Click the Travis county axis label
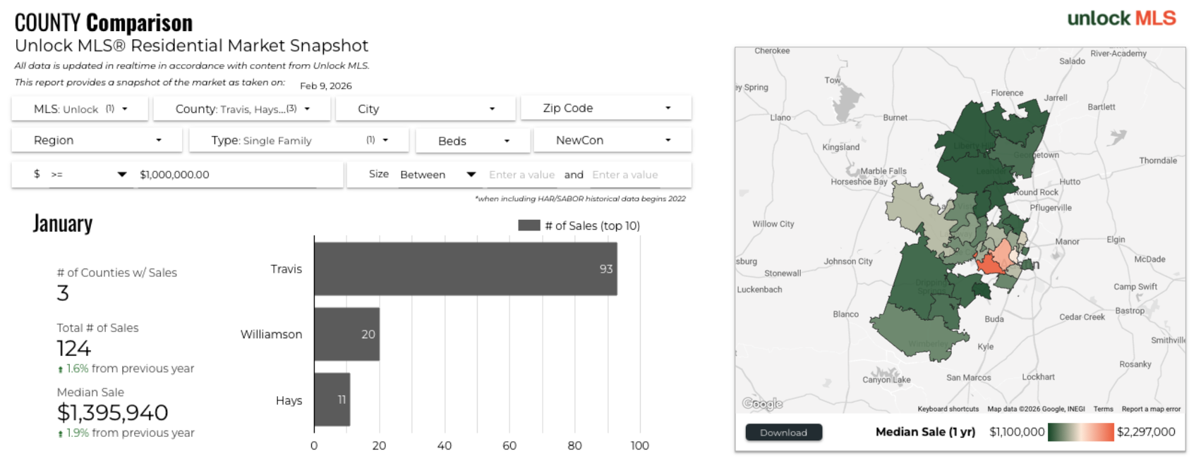 pyautogui.click(x=286, y=268)
